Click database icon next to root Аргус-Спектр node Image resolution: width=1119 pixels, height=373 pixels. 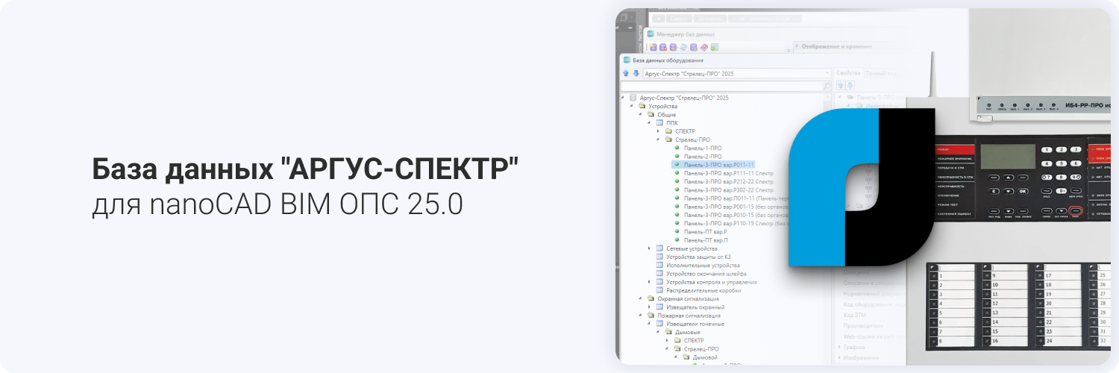tap(633, 98)
